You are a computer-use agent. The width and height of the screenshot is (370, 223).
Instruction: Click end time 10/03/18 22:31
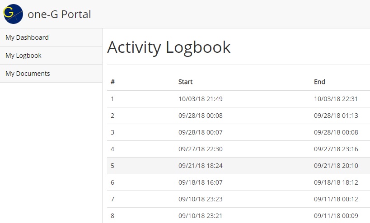coord(336,99)
